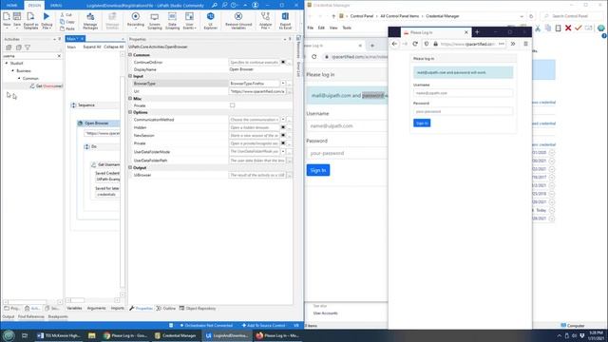This screenshot has height=342, width=608.
Task: Click Sign In button in Firefox window
Action: (x=422, y=123)
